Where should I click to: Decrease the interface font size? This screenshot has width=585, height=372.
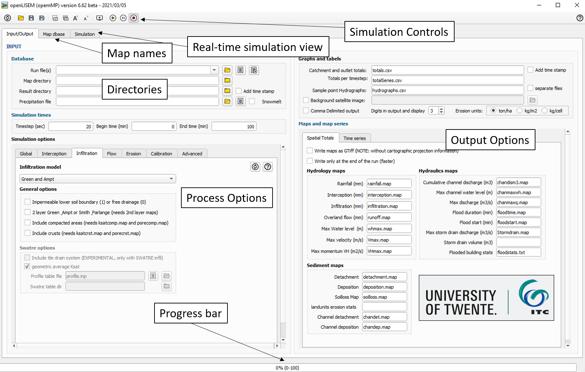86,18
